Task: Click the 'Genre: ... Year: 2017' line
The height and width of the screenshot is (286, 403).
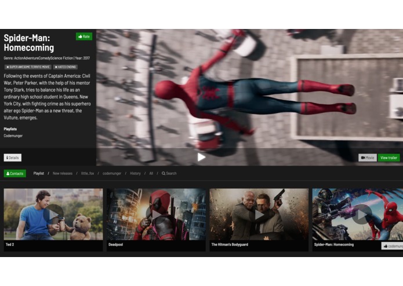Action: pyautogui.click(x=47, y=58)
